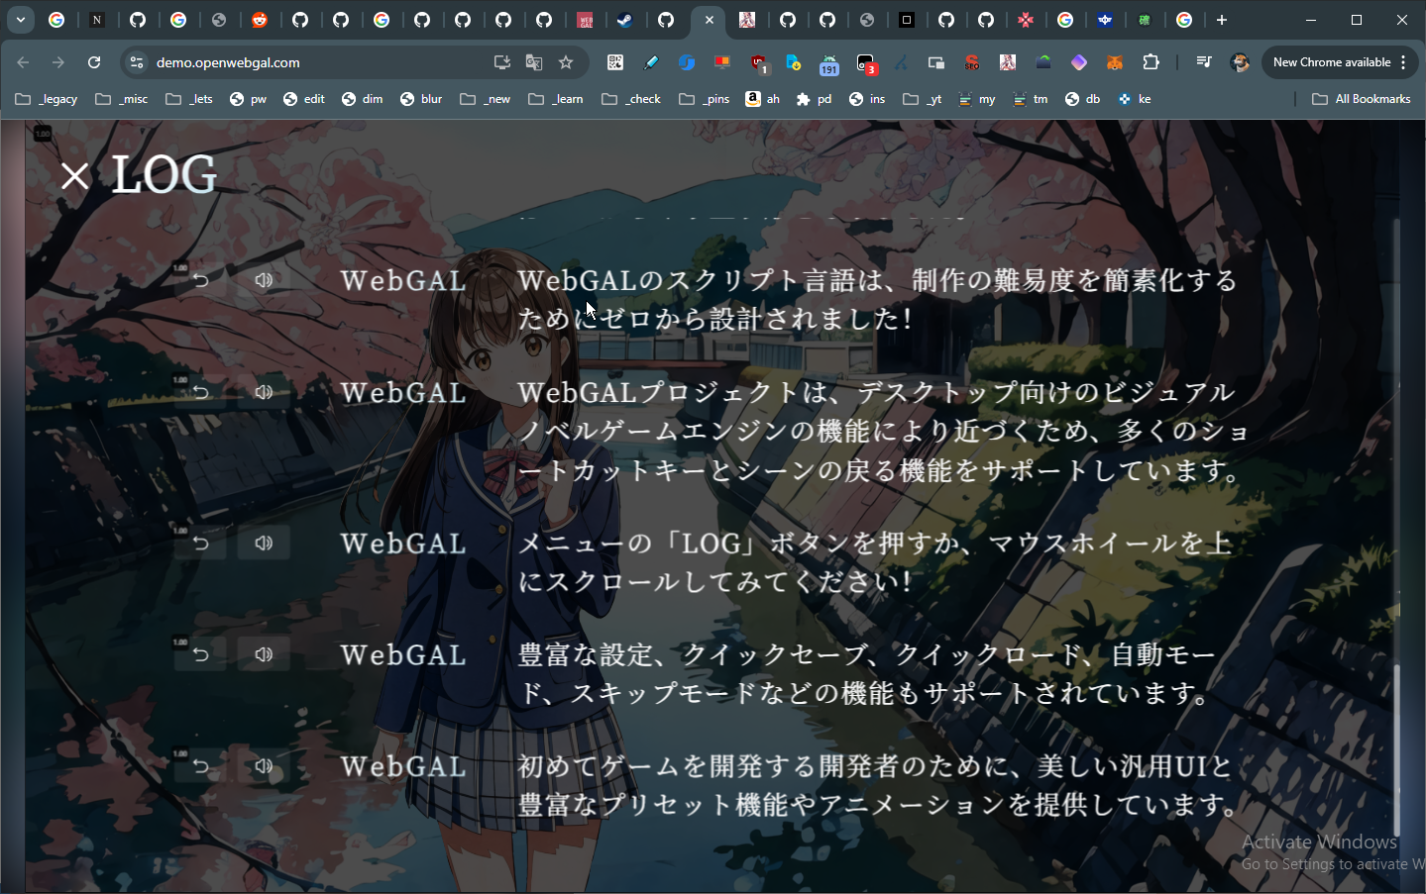Screen dimensions: 1426x894
Task: Expand the _new bookmarks folder
Action: 486,99
